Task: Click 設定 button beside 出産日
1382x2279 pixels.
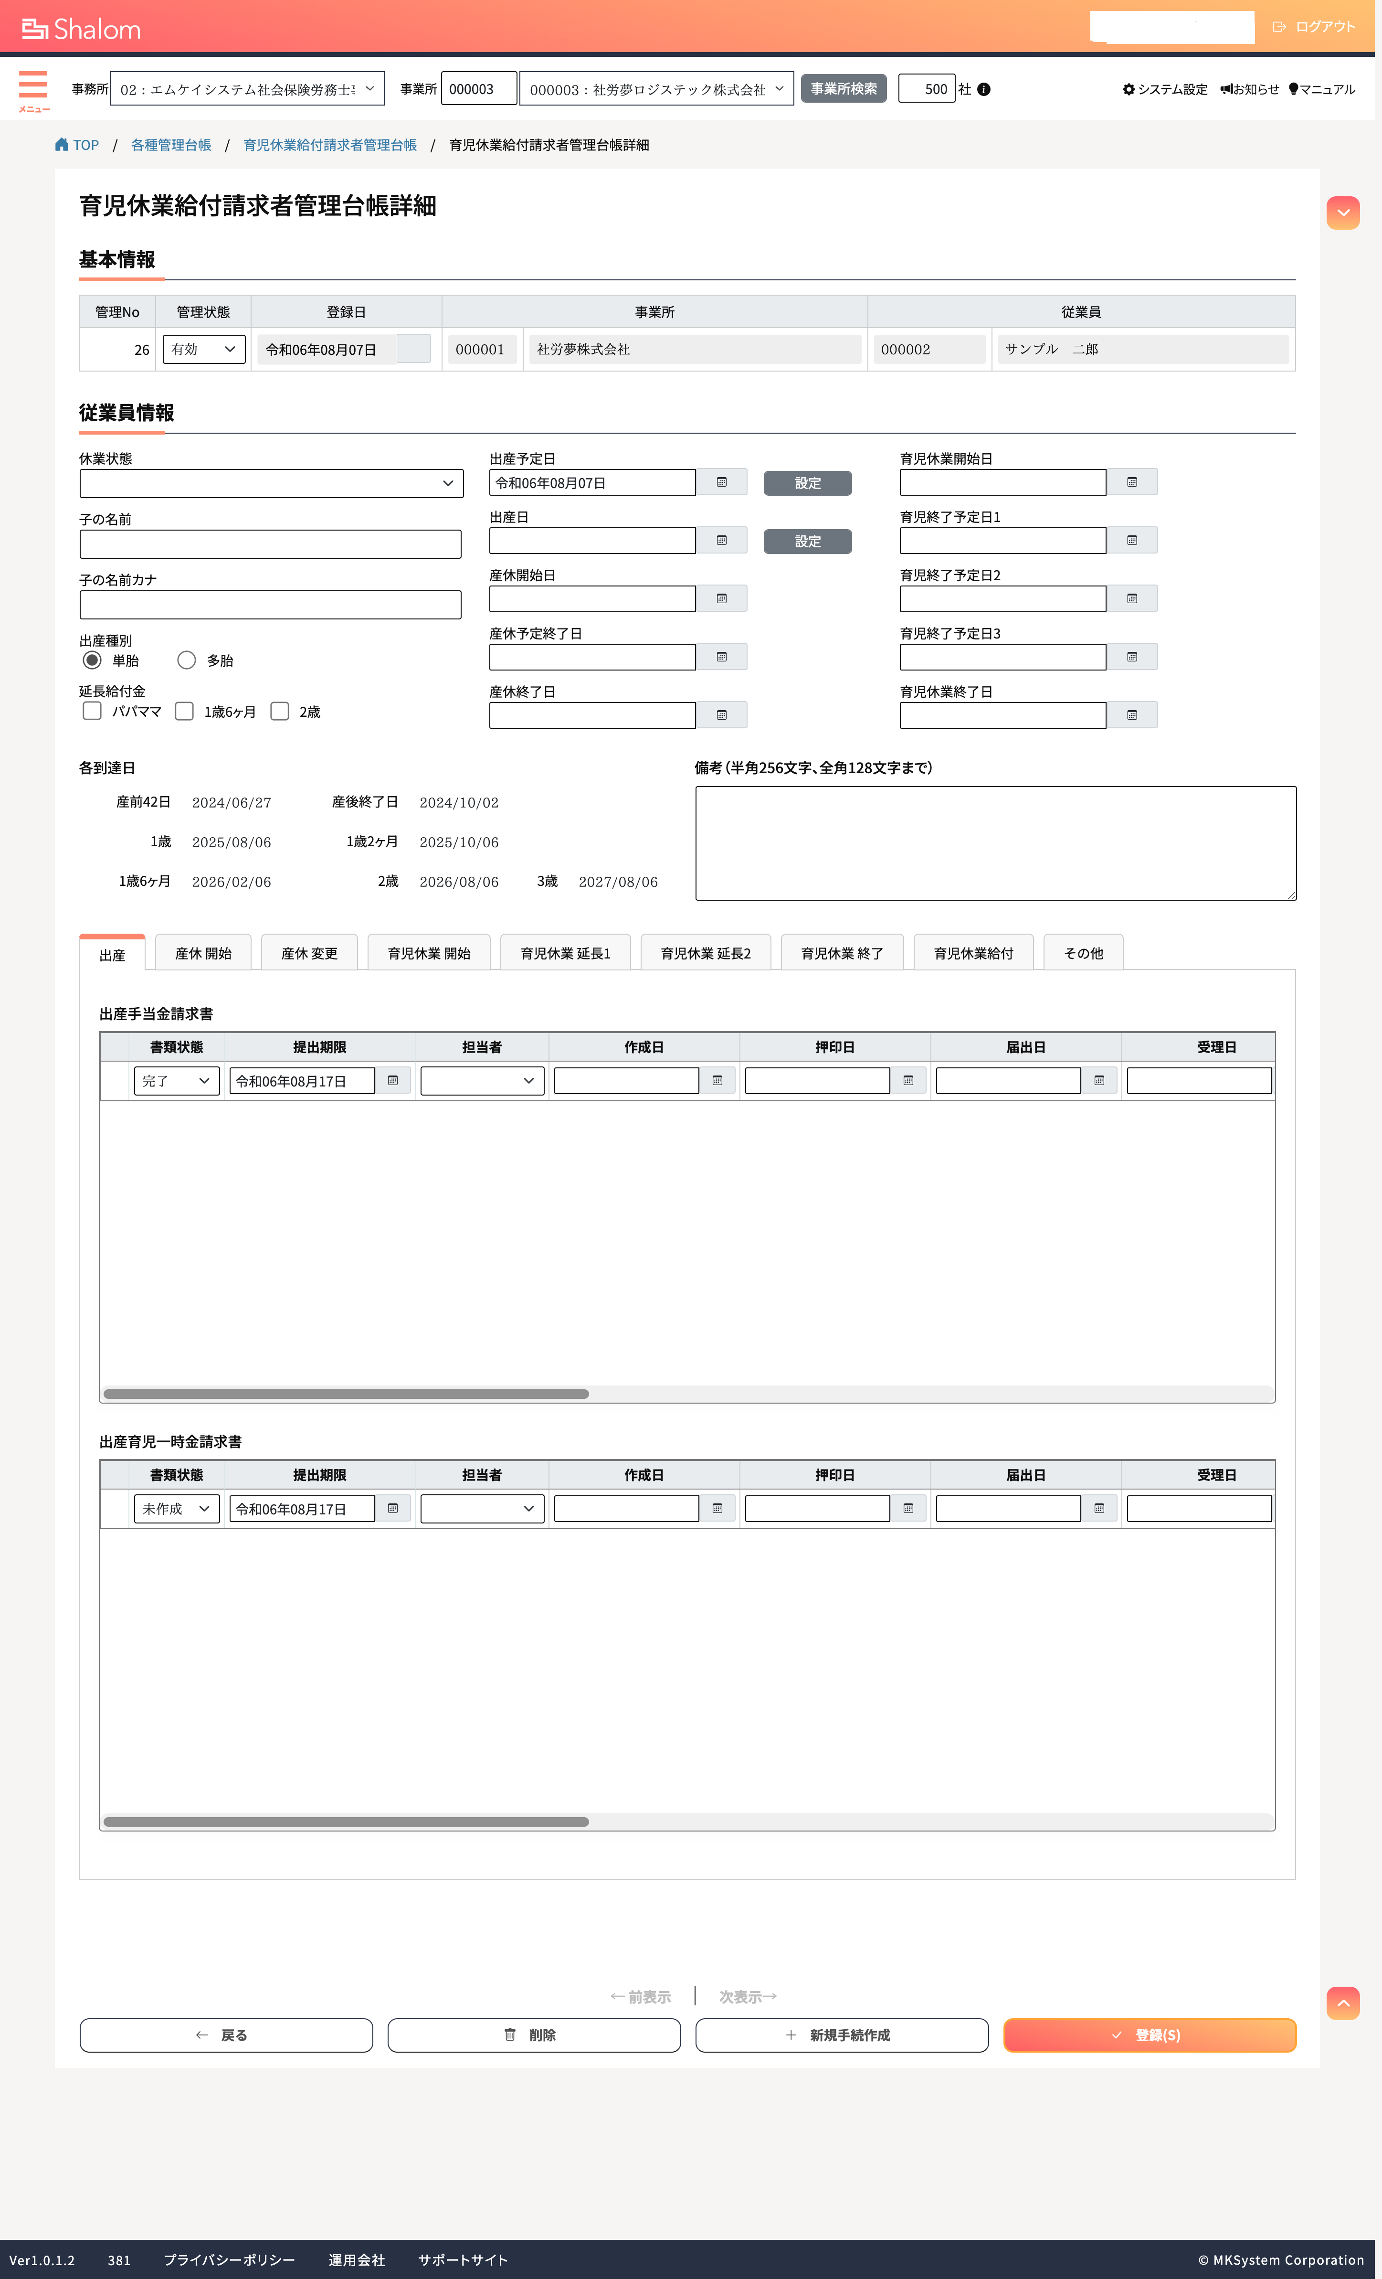Action: click(x=808, y=542)
